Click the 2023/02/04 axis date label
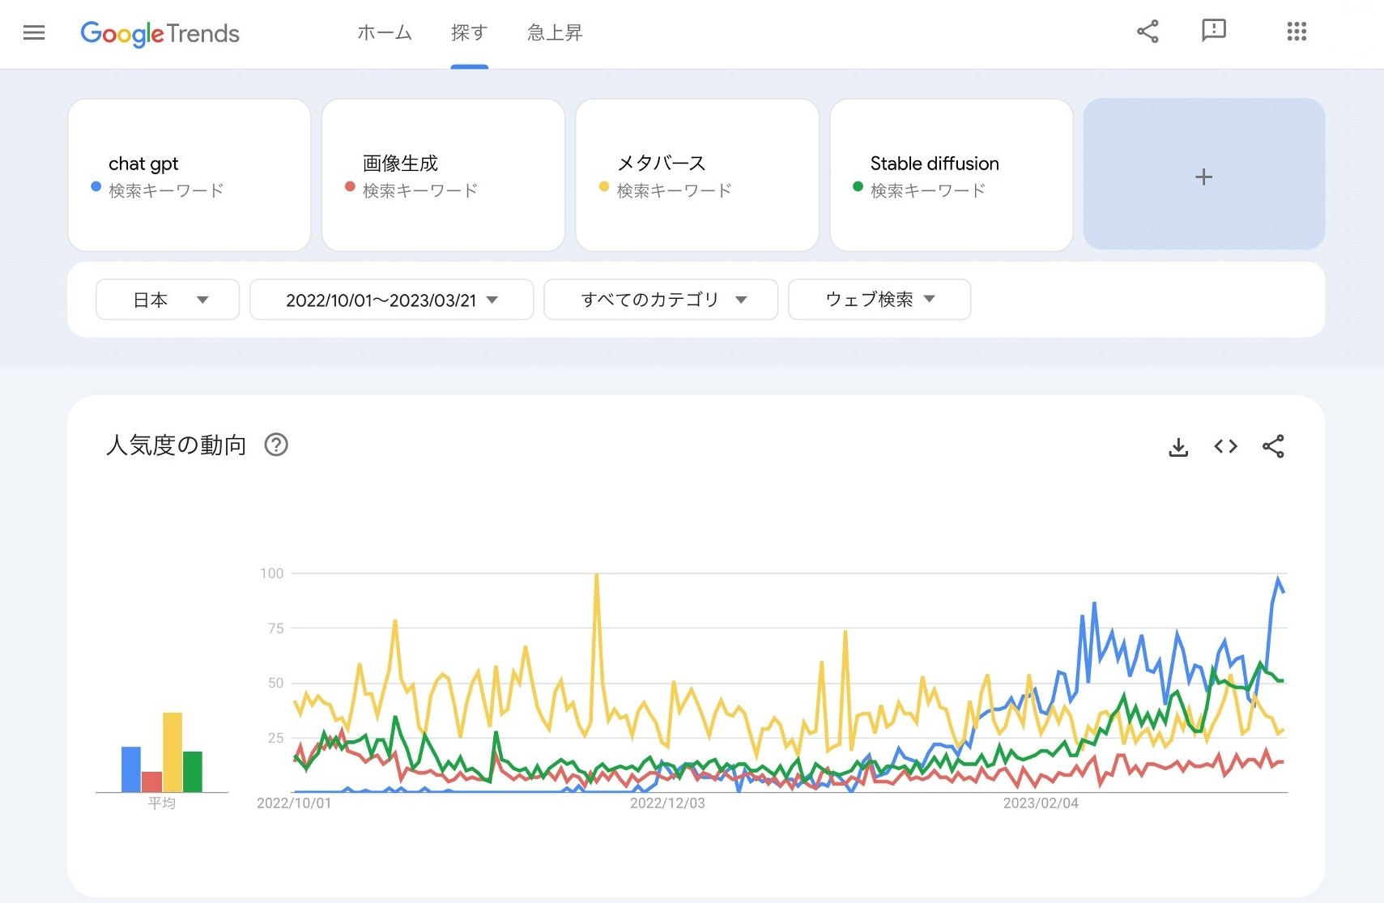The height and width of the screenshot is (903, 1384). [1041, 803]
